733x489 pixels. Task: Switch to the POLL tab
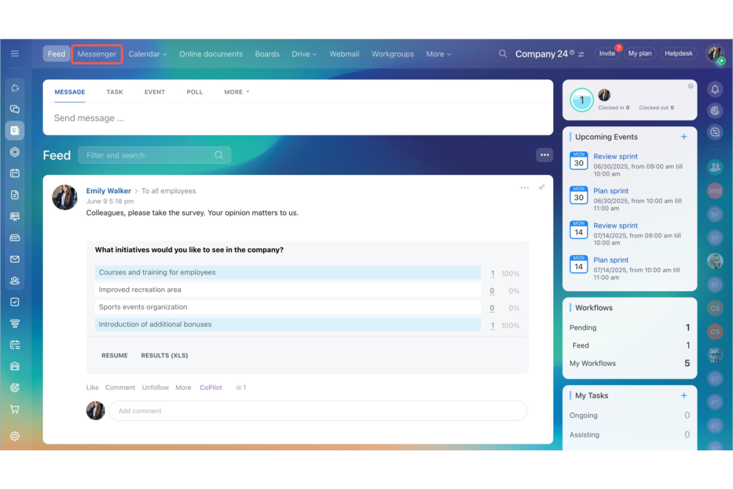coord(195,92)
